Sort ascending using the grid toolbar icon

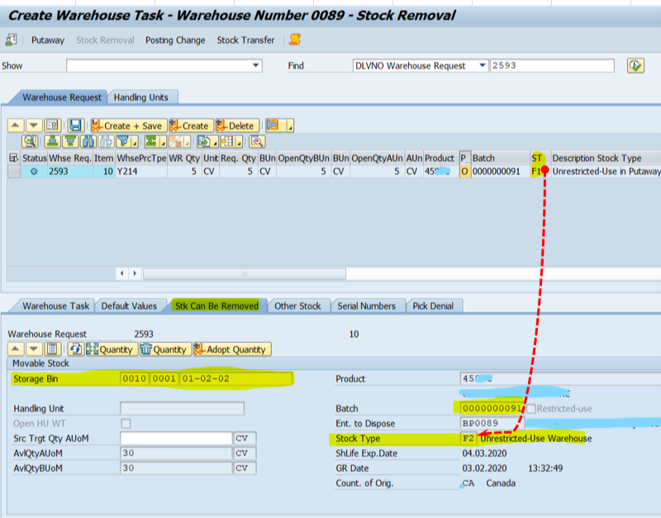53,141
